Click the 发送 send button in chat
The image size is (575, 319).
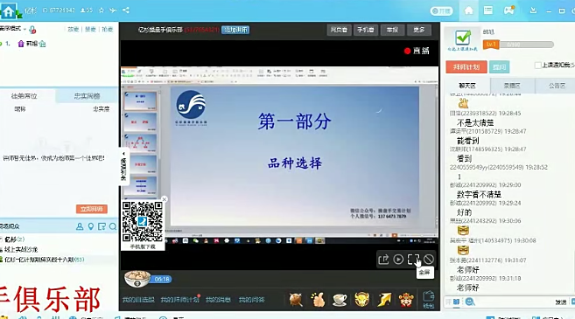coord(561,302)
